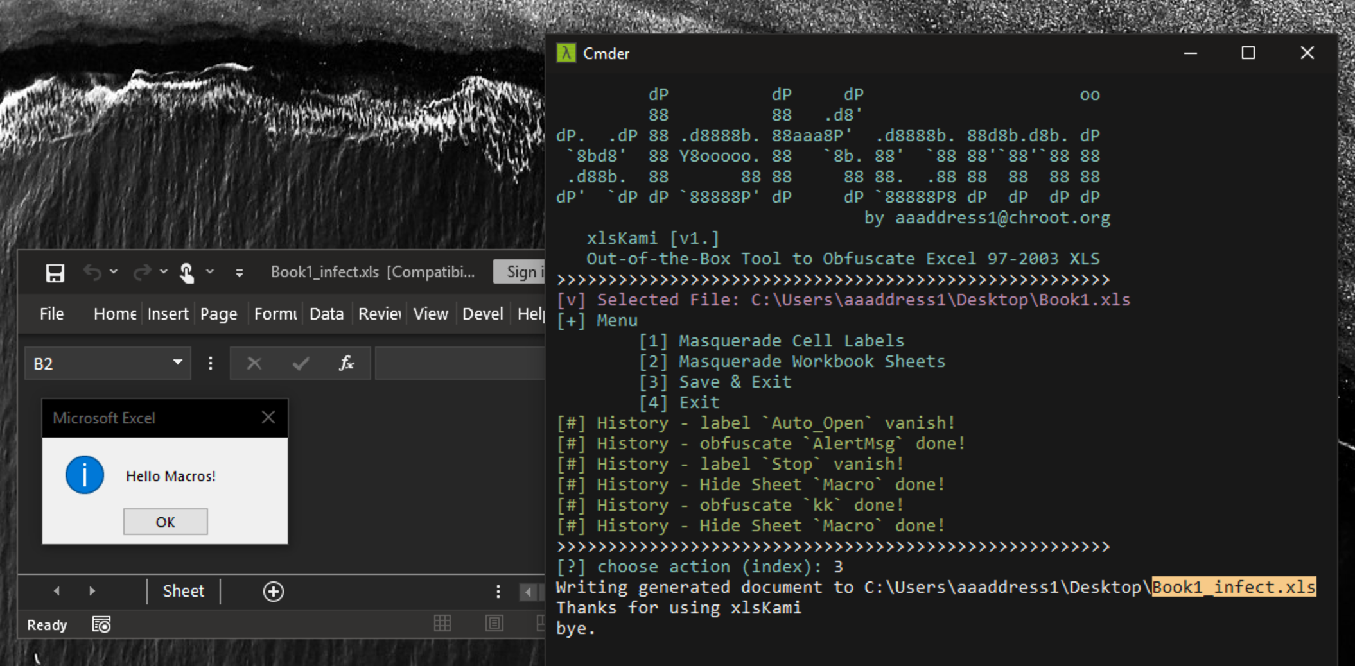Open the File tab
The image size is (1355, 666).
pos(51,314)
